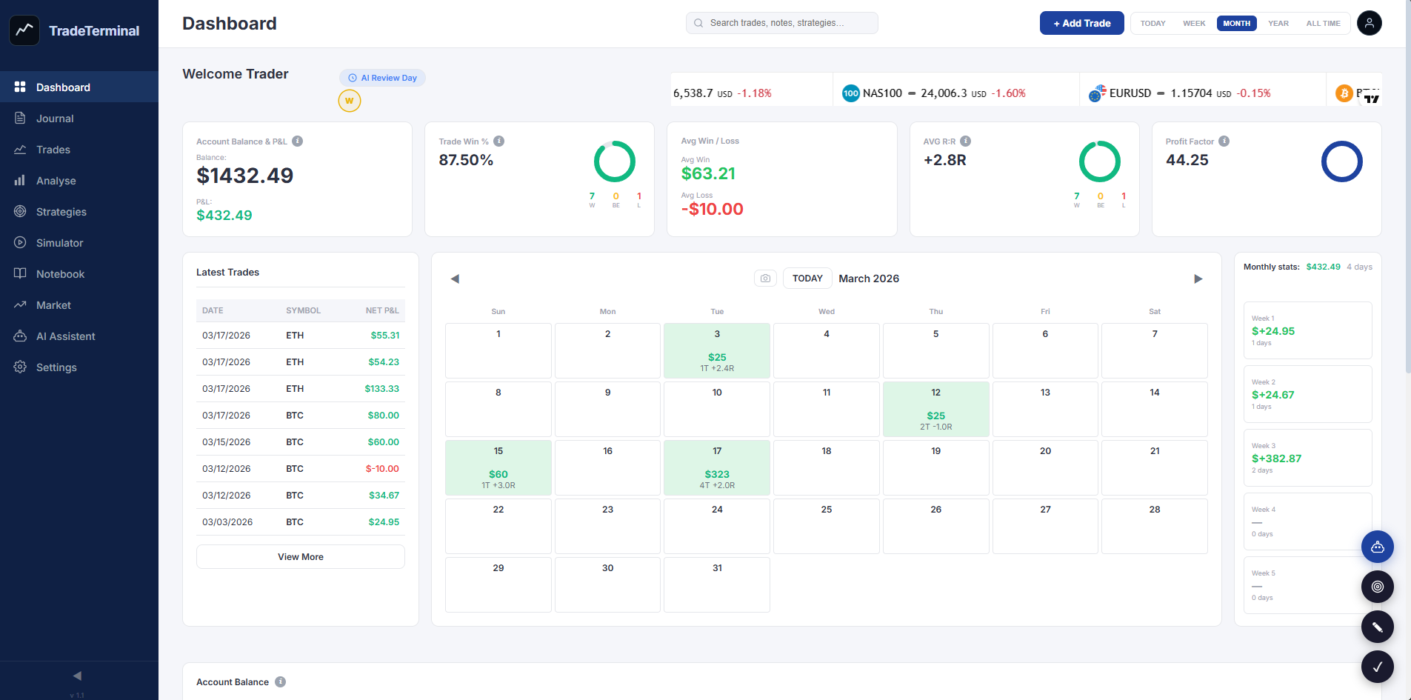Click the Add Trade button

point(1081,24)
